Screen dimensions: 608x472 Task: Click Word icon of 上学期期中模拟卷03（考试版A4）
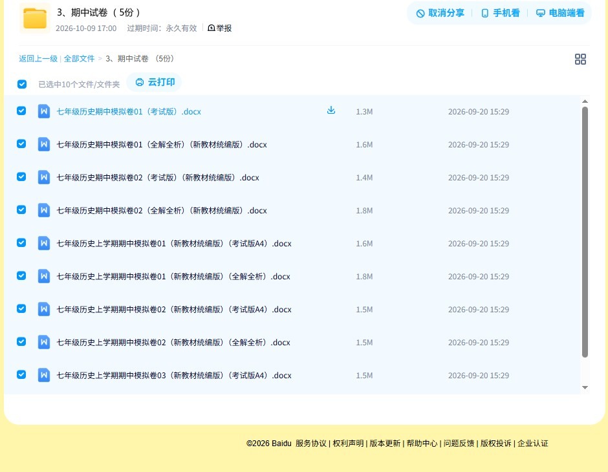point(44,375)
